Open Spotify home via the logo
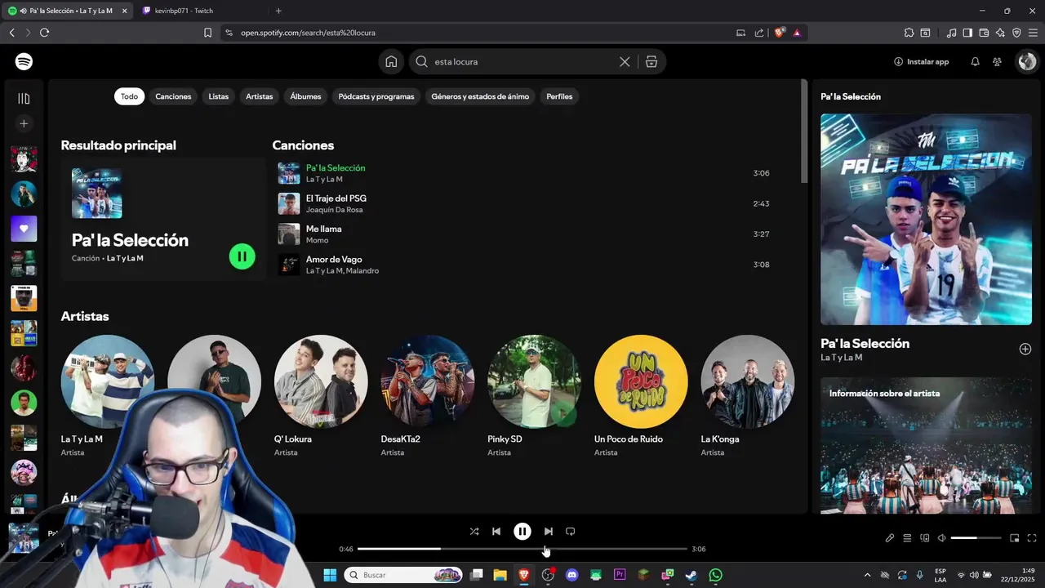Screen dimensions: 1045x588 (x=24, y=62)
